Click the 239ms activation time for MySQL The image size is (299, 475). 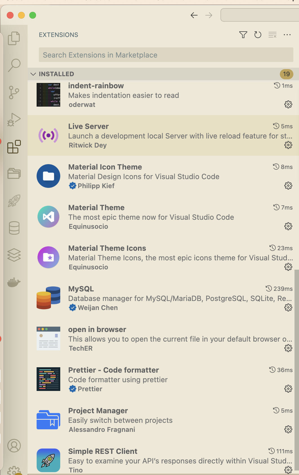[x=283, y=289]
